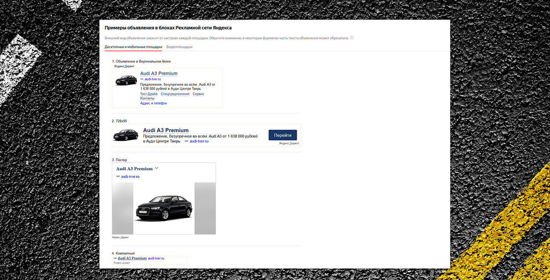Click the Сервис sitelink
Screen dimensions: 550x280
pyautogui.click(x=198, y=94)
